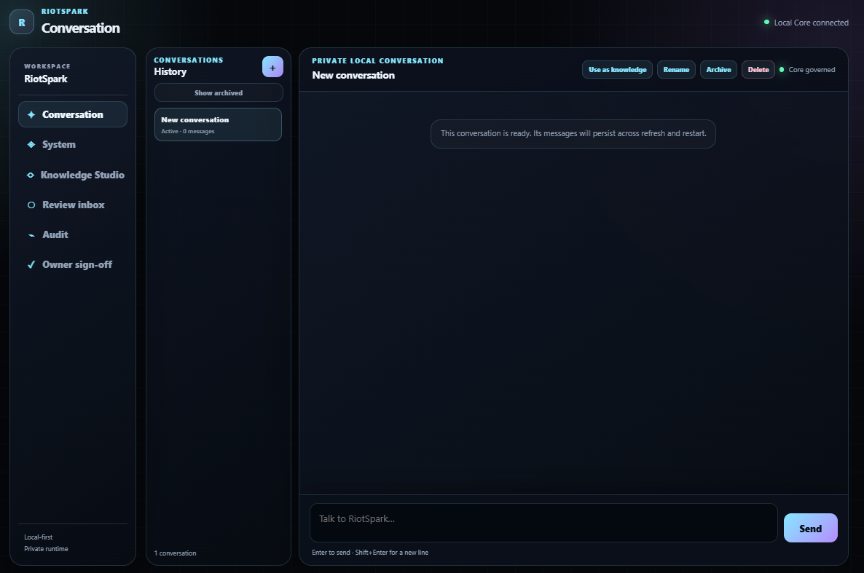The height and width of the screenshot is (573, 864).
Task: Open the Audit section
Action: point(73,234)
